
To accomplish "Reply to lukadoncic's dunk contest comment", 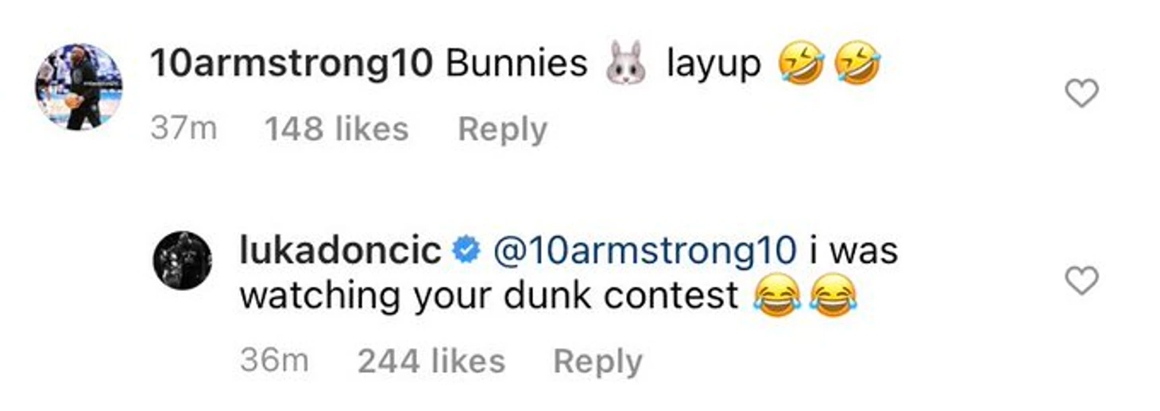I will [x=597, y=362].
